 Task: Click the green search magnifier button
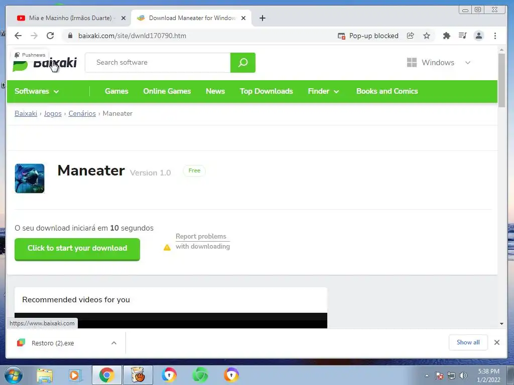[x=243, y=63]
